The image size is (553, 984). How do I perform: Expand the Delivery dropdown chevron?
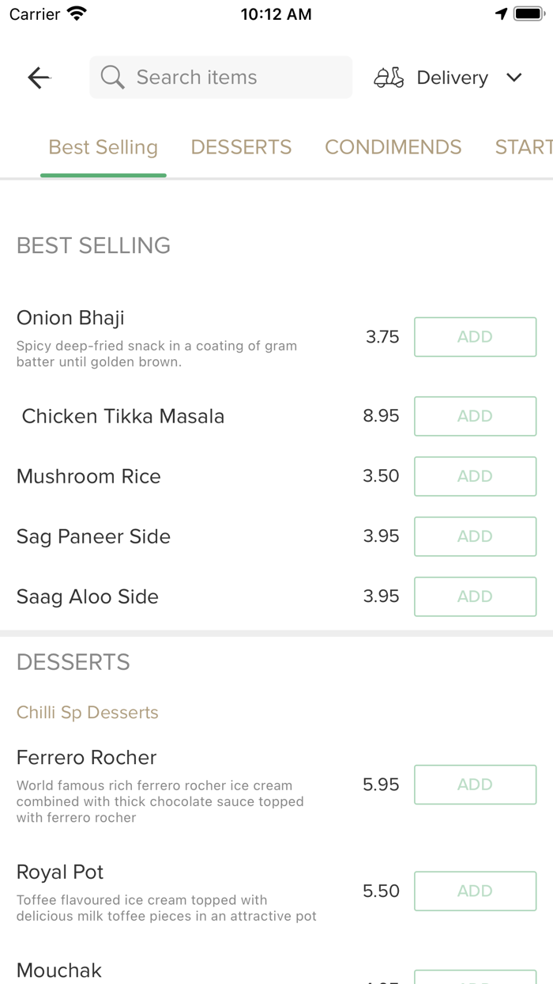[x=514, y=78]
